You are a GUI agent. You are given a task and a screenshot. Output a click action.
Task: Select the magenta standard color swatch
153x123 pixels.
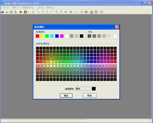pos(62,36)
